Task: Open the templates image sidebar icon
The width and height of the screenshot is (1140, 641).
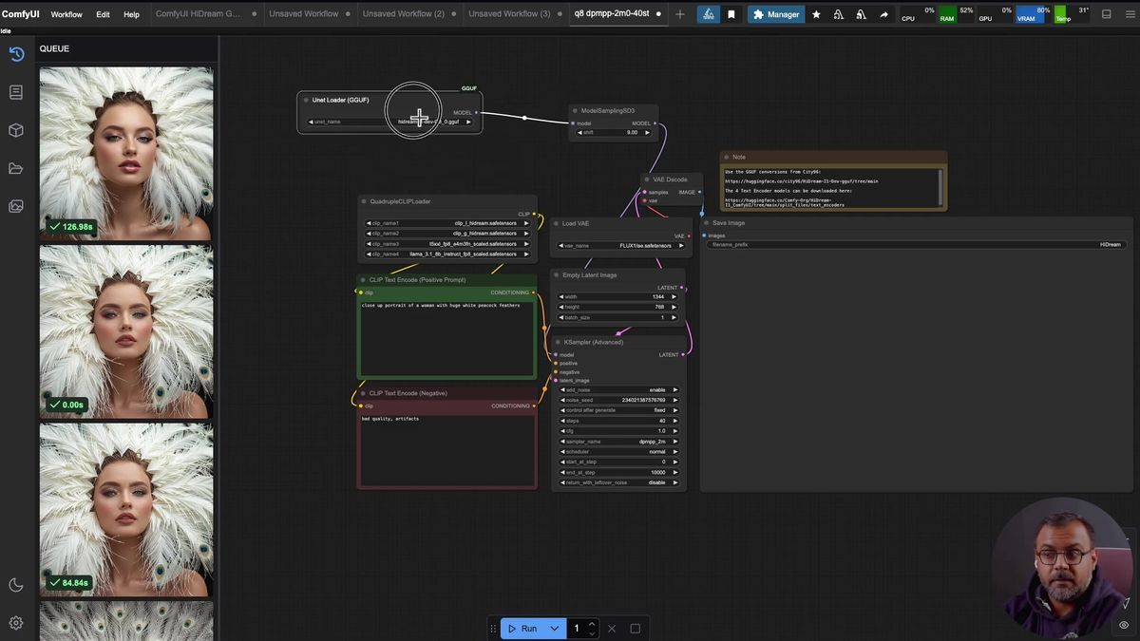Action: 16,206
